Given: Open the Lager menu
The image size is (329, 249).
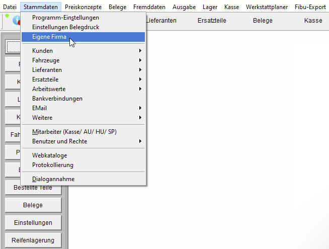Looking at the screenshot, I should [x=210, y=7].
